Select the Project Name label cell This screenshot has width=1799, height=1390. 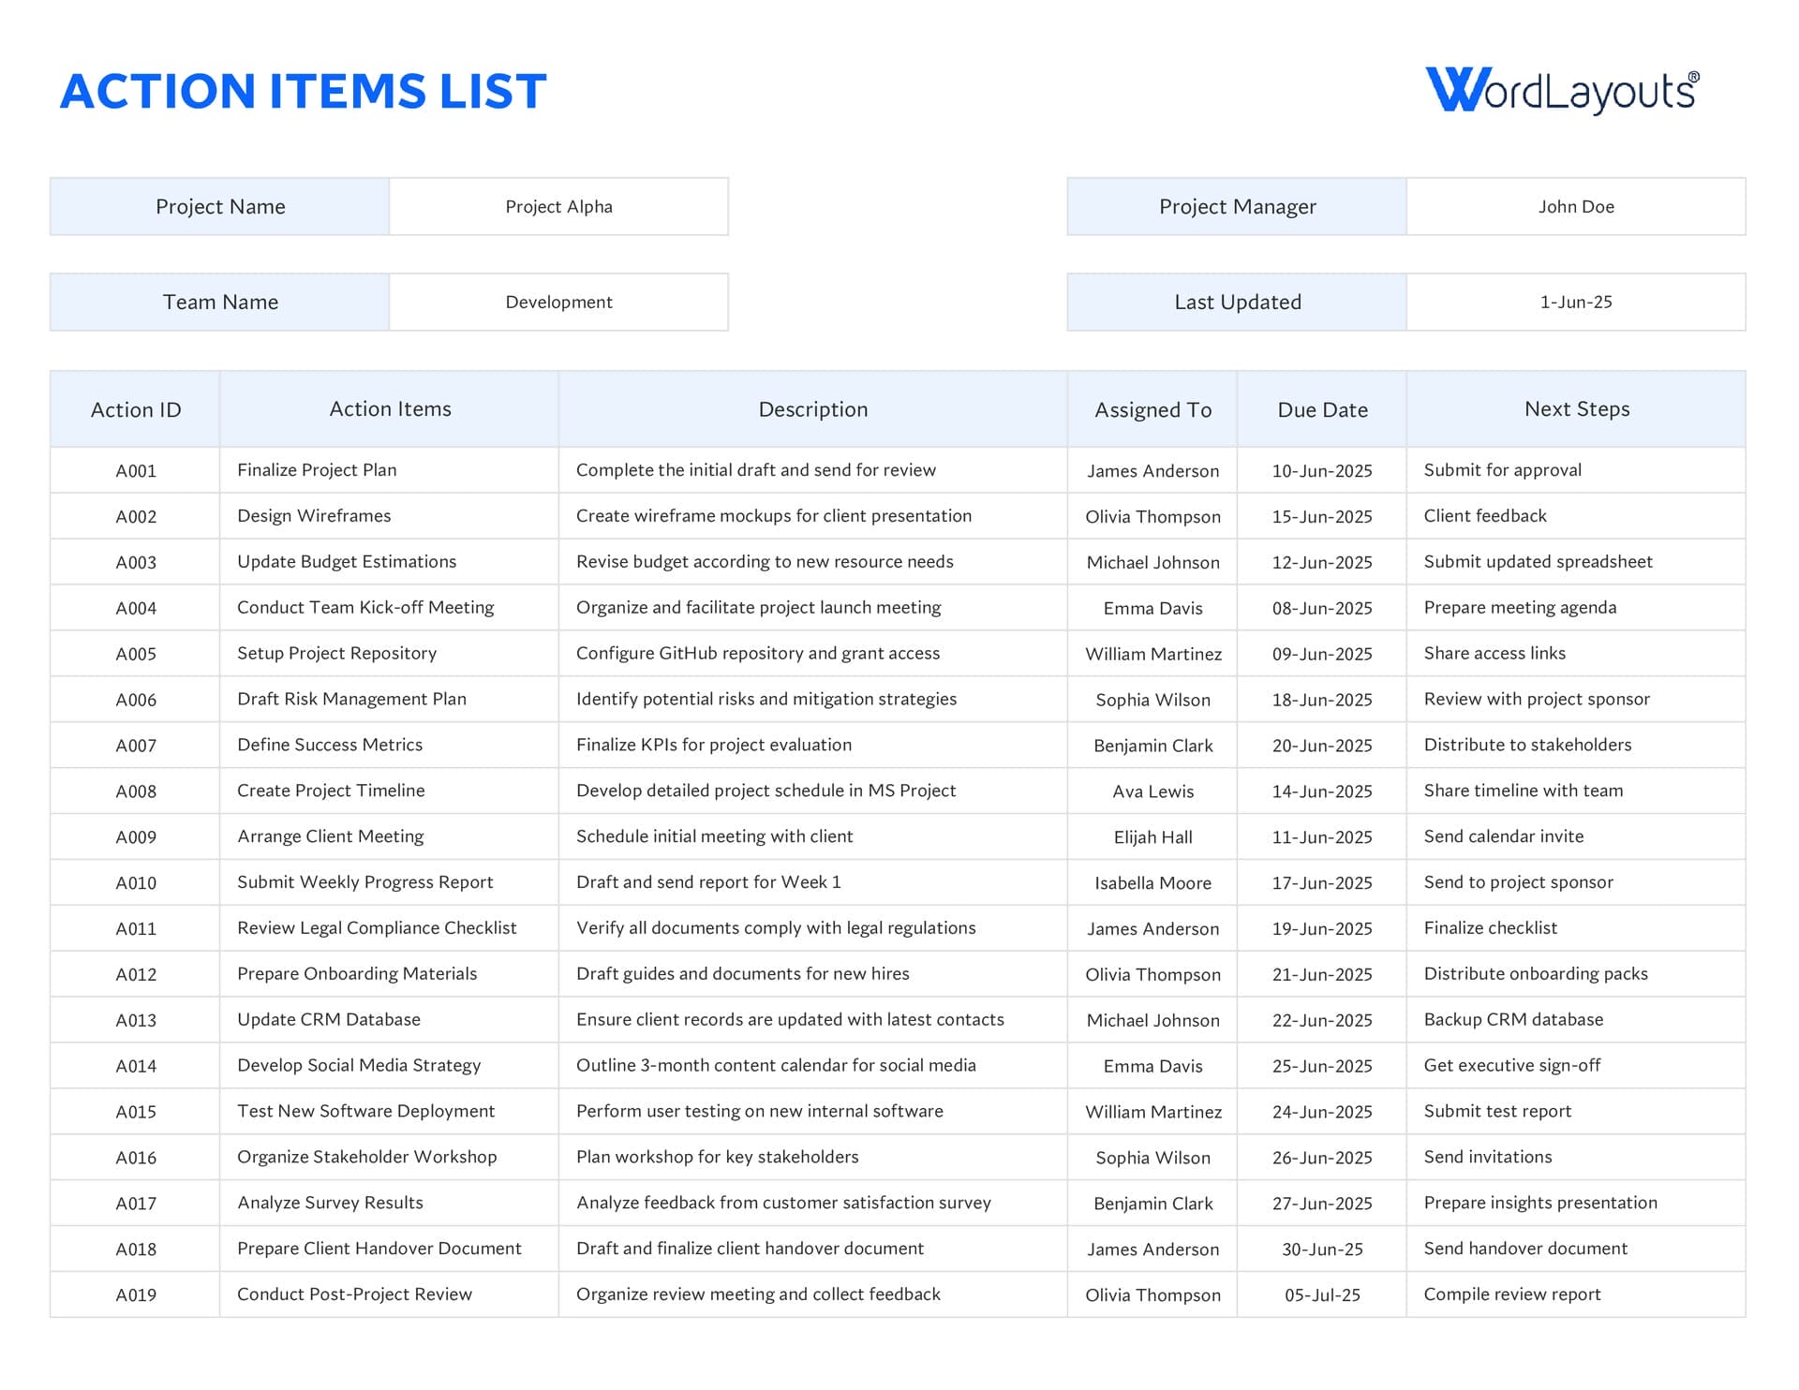click(220, 206)
